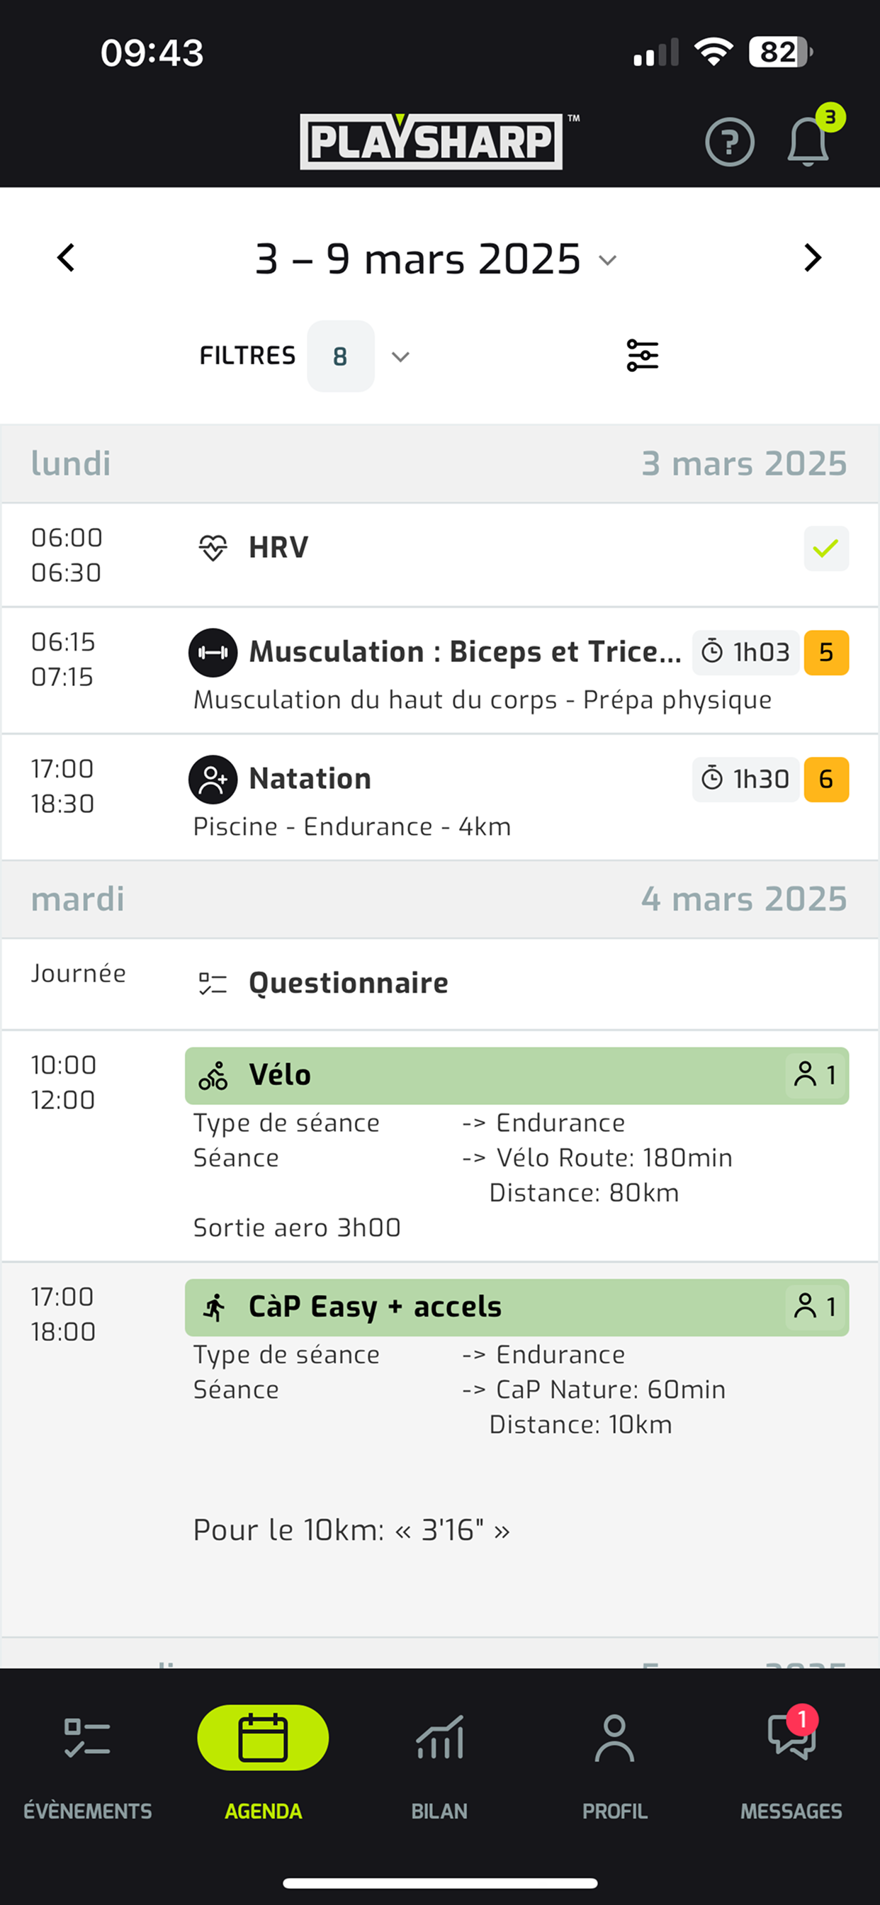
Task: Toggle the HRV completed checkmark
Action: (x=825, y=548)
